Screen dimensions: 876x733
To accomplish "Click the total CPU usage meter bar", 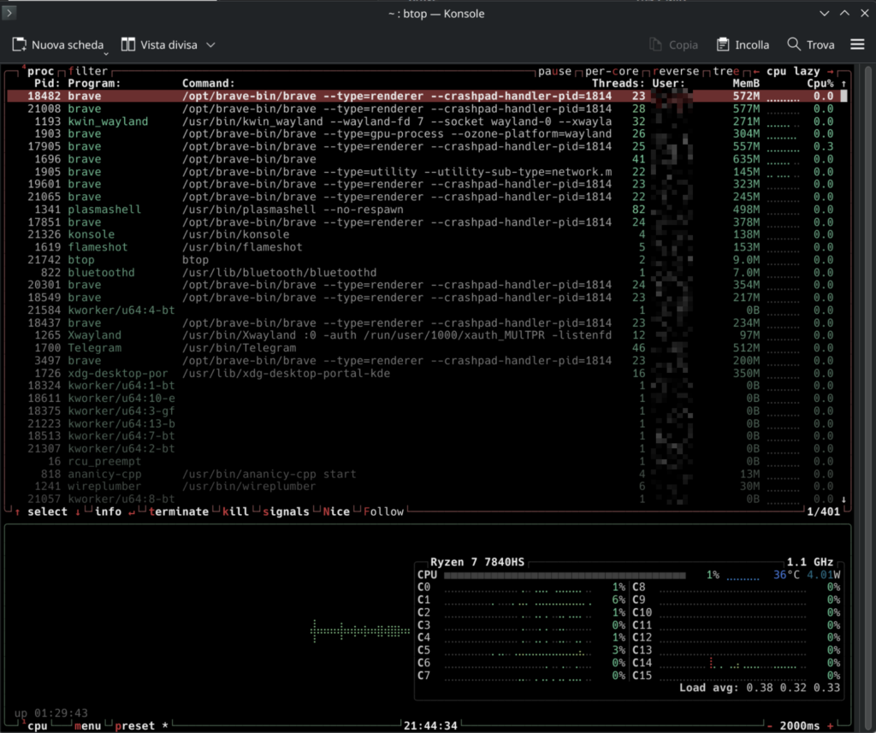I will [x=565, y=575].
